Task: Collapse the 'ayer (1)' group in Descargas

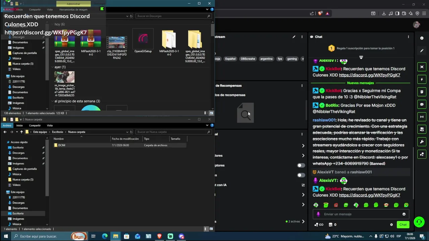Action: [x=52, y=67]
